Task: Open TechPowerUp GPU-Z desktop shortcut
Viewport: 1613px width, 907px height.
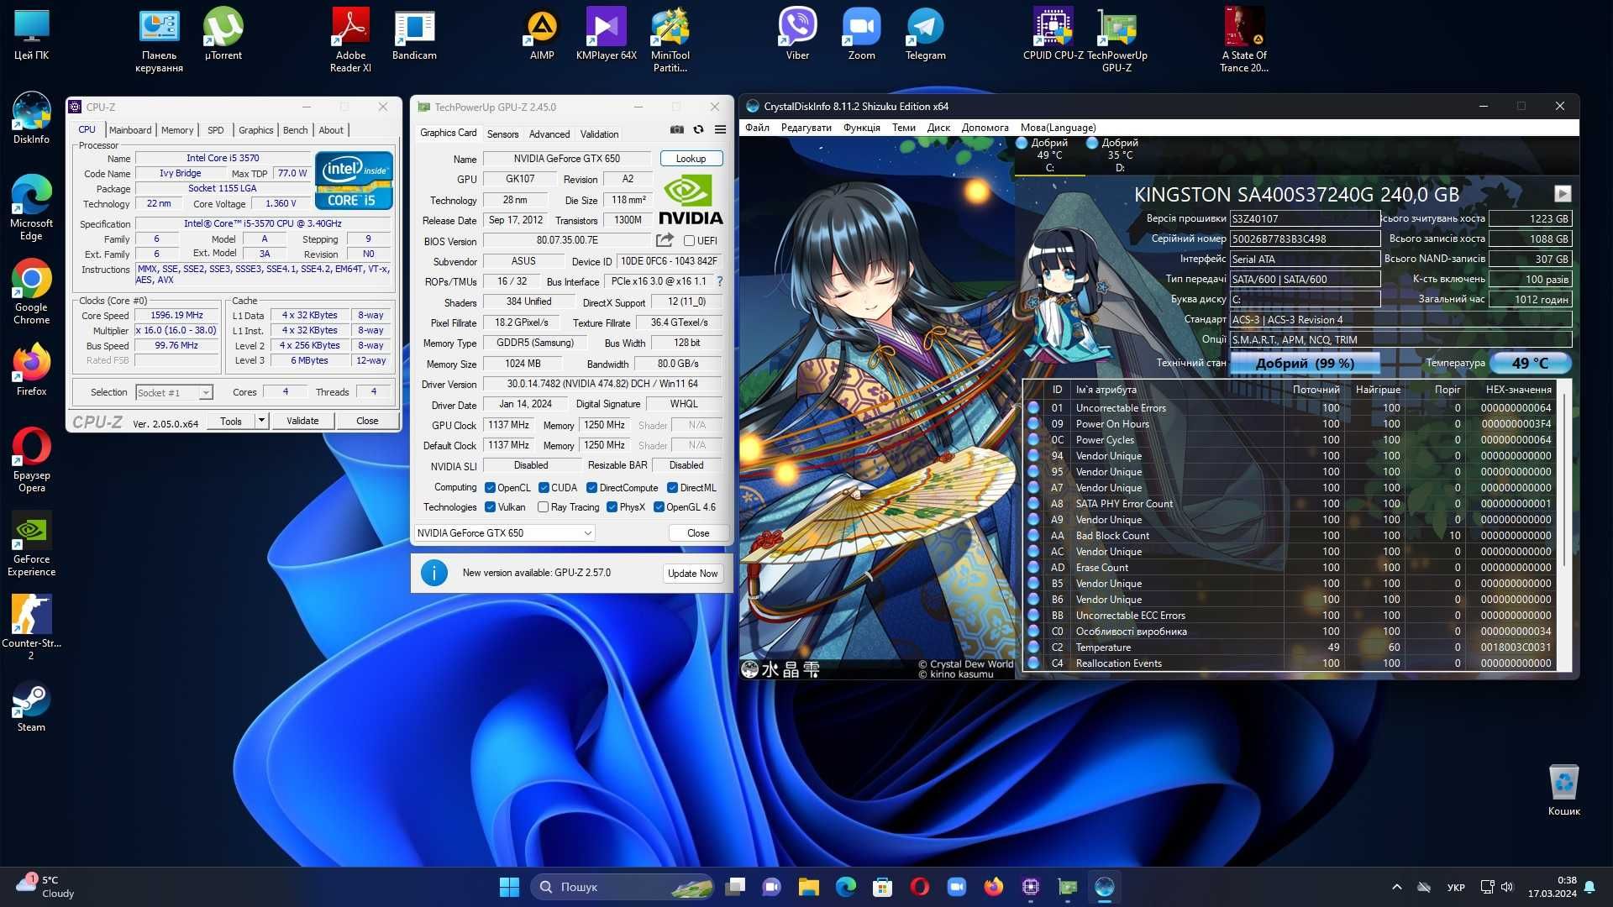Action: point(1116,39)
